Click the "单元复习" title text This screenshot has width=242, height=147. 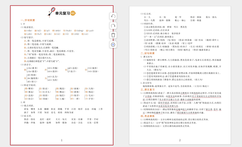pyautogui.click(x=63, y=13)
